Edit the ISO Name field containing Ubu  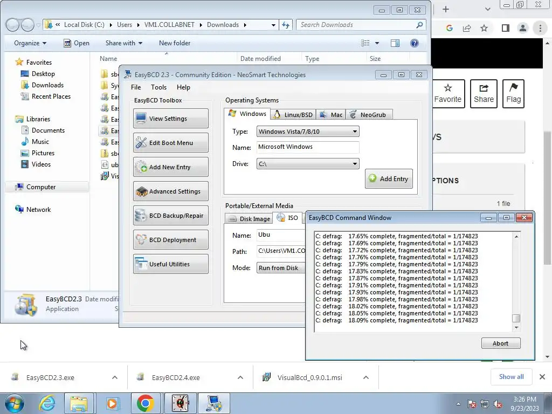(281, 235)
